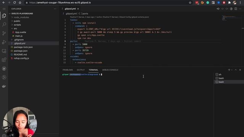Open the Explorer view in activity bar
Image resolution: width=244 pixels, height=137 pixels.
tap(4, 16)
